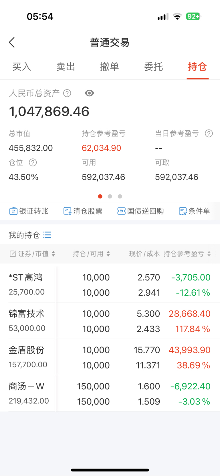Tap profit 43,993.90 for 金盾股份
This screenshot has height=476, width=220.
click(190, 350)
